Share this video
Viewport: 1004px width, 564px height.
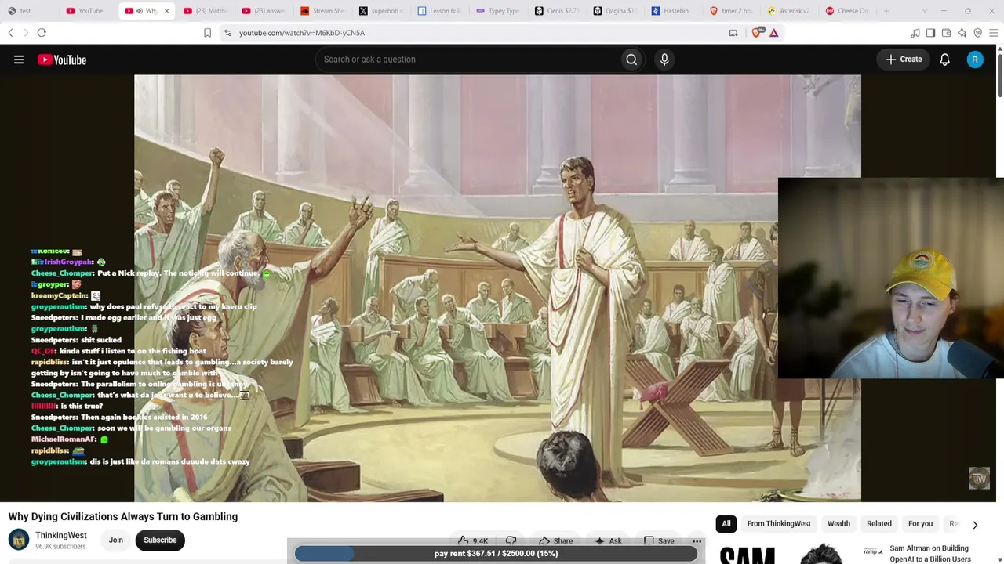click(x=555, y=540)
